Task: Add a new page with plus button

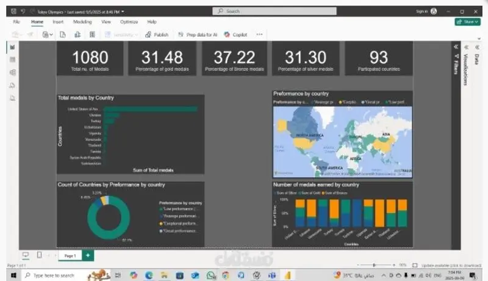Action: [88, 255]
